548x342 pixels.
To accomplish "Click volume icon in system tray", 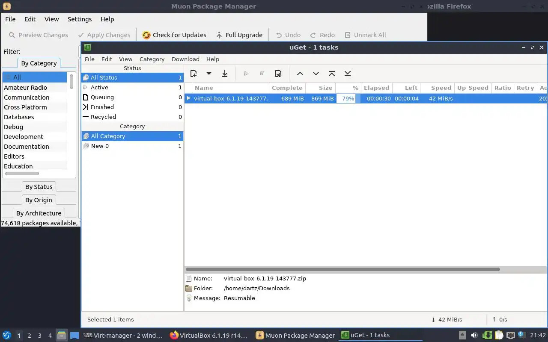I will click(x=474, y=335).
